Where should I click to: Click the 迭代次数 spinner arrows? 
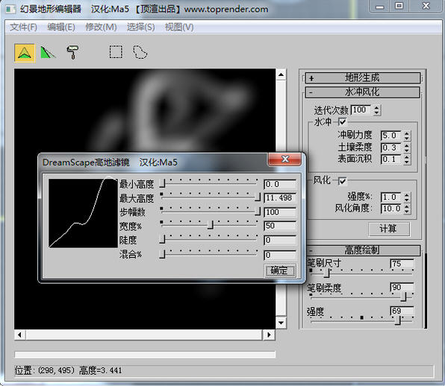[376, 110]
